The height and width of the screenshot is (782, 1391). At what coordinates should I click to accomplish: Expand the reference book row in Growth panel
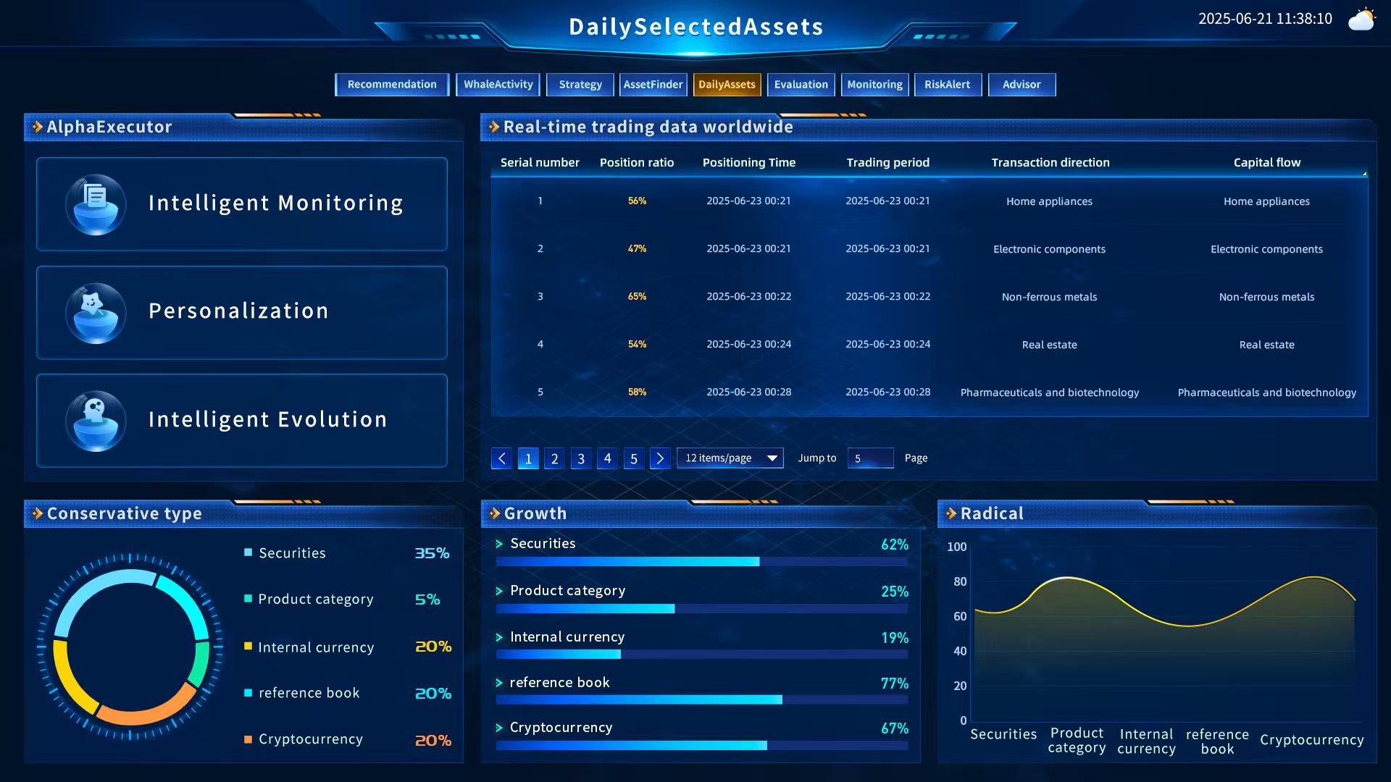pos(498,682)
